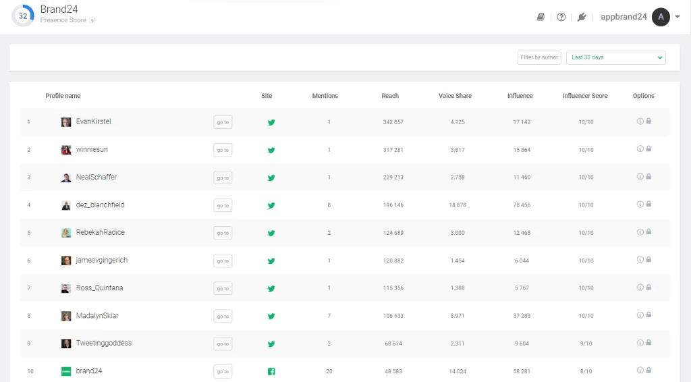Click the Twitter icon in dez_blanchfield row
Image resolution: width=691 pixels, height=382 pixels.
[271, 205]
